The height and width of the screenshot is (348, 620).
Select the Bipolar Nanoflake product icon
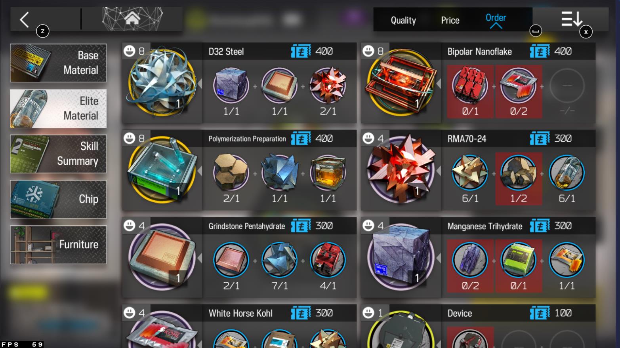[x=401, y=82]
